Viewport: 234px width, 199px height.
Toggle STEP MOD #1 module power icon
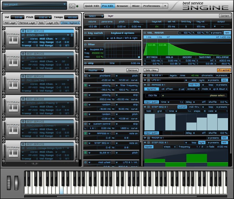coord(149,142)
